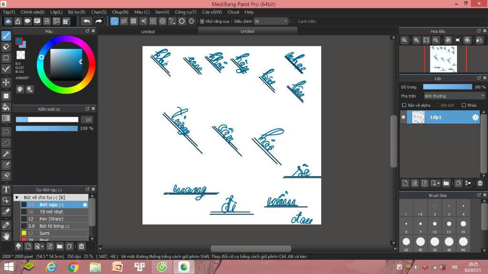Viewport: 488px width, 274px height.
Task: Select the Eyedropper tool
Action: point(6,225)
